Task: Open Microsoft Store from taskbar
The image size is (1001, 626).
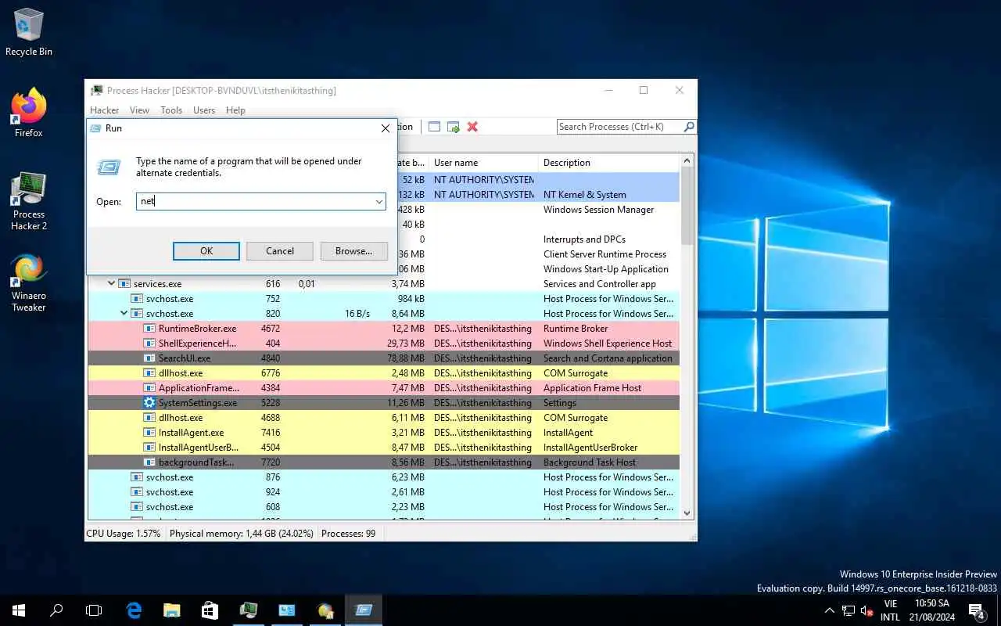Action: tap(210, 610)
